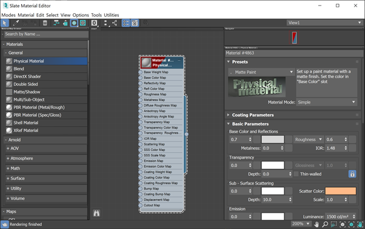Image resolution: width=365 pixels, height=229 pixels.
Task: Toggle Show Background in Preview
Action: coord(83,23)
